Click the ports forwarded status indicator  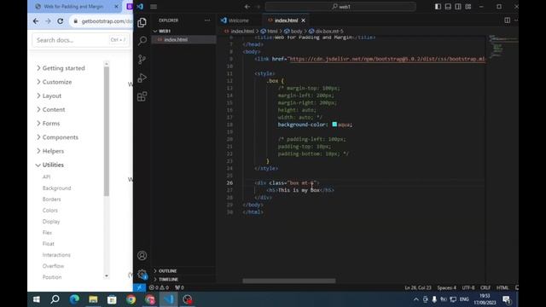(179, 287)
